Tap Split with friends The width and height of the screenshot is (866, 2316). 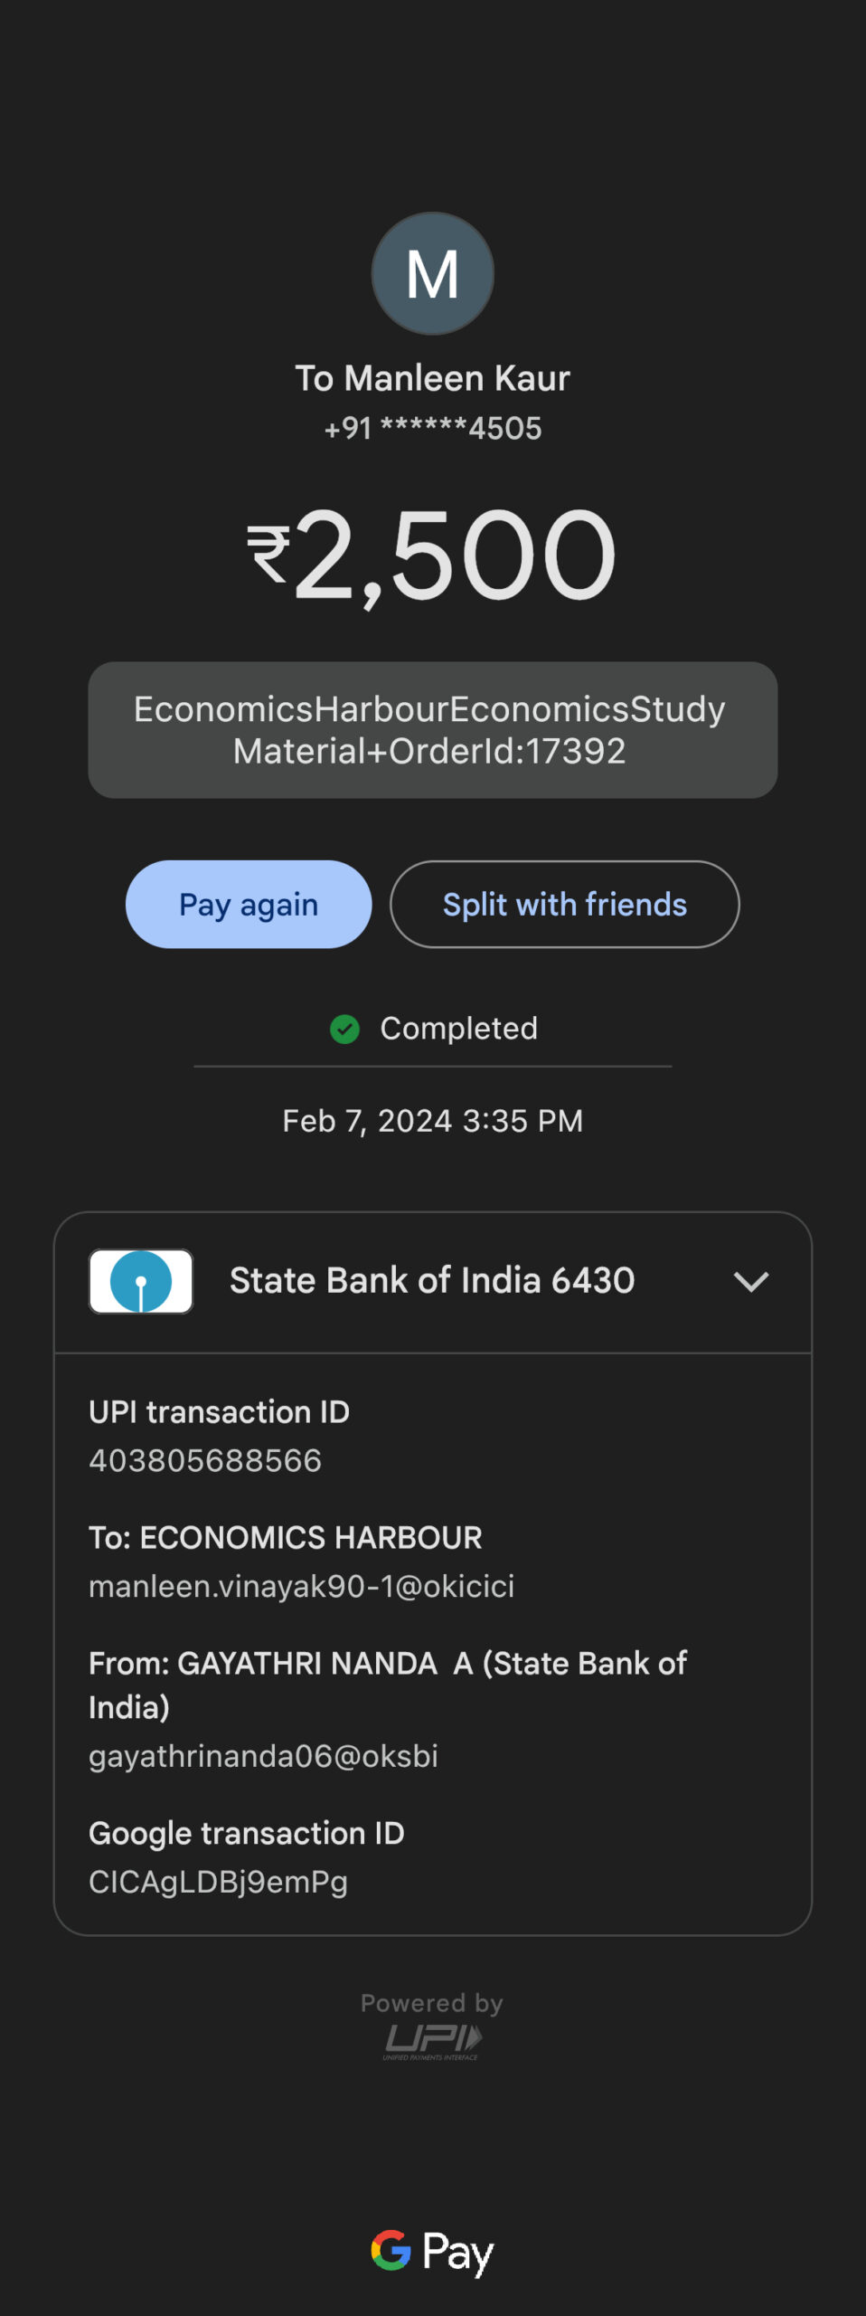click(x=564, y=905)
